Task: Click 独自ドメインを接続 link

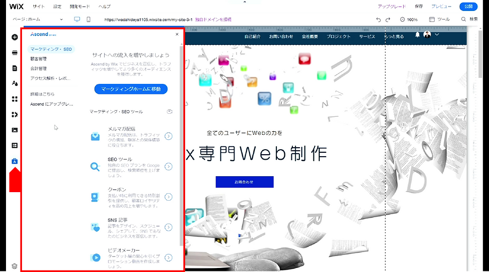Action: coord(214,19)
